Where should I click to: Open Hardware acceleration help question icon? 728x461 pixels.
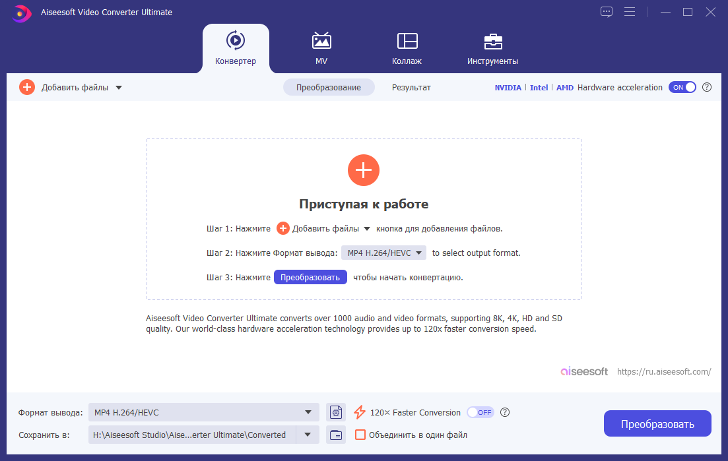click(707, 87)
